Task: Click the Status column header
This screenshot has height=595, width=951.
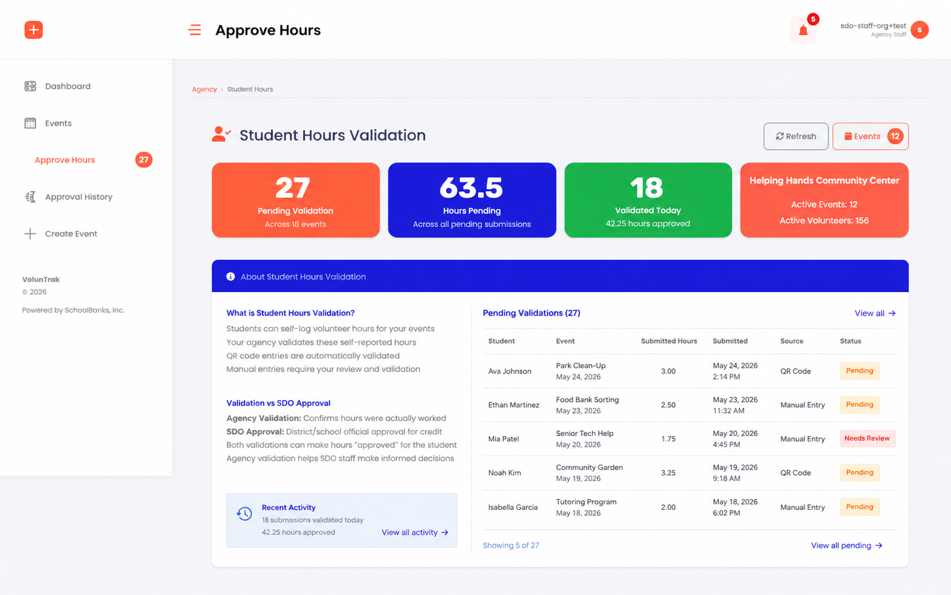Action: click(850, 341)
